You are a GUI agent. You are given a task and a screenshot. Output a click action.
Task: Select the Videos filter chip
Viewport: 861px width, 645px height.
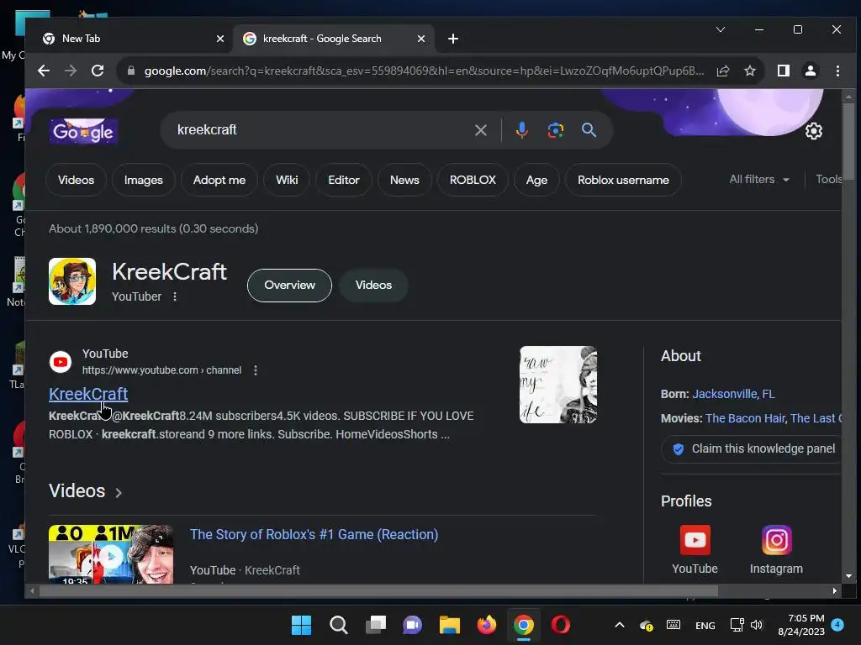click(76, 180)
